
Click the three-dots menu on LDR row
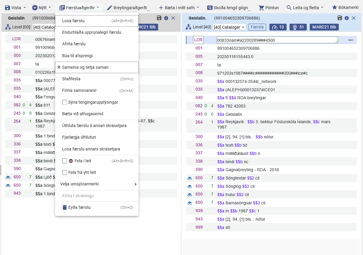(x=351, y=40)
